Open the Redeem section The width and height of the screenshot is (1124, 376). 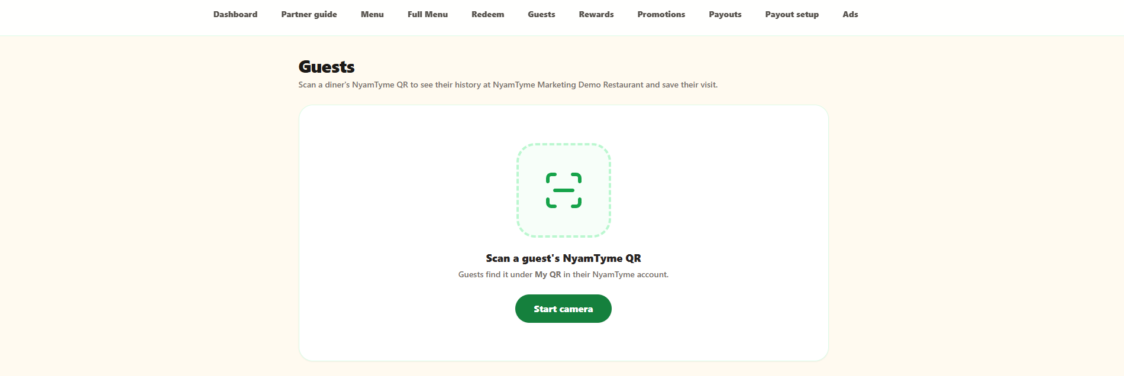click(488, 14)
